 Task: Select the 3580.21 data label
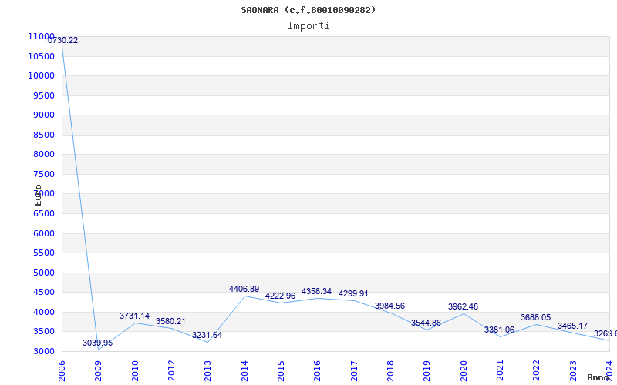click(170, 321)
